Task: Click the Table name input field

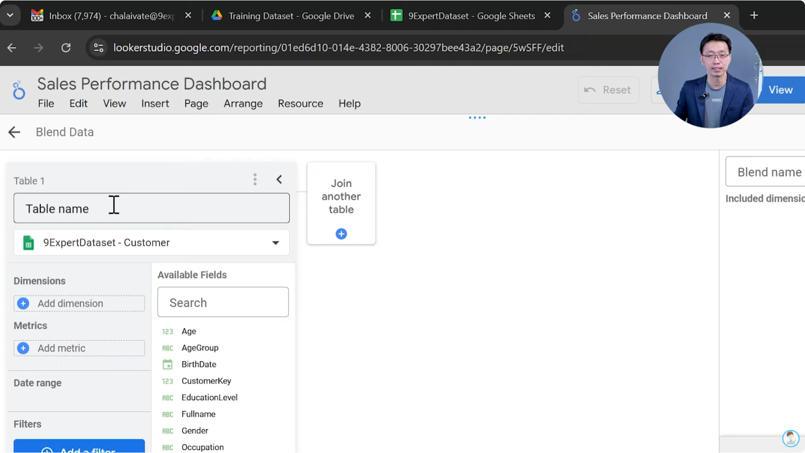Action: (x=151, y=208)
